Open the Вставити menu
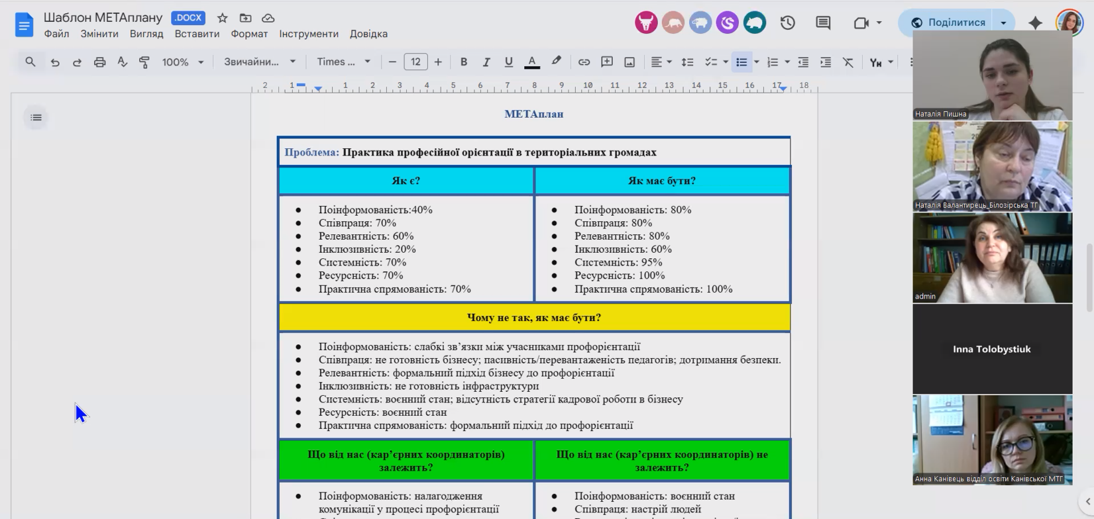Viewport: 1094px width, 519px height. [197, 34]
